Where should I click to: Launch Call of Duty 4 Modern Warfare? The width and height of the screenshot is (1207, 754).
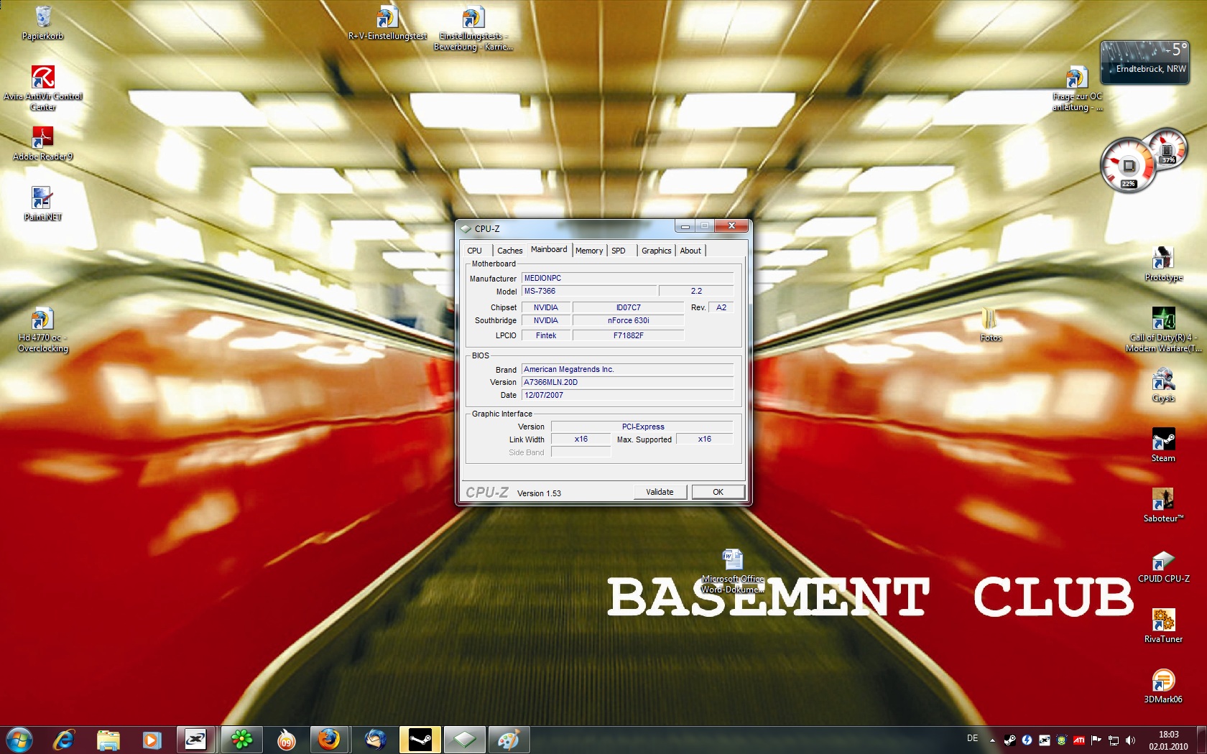[x=1163, y=330]
